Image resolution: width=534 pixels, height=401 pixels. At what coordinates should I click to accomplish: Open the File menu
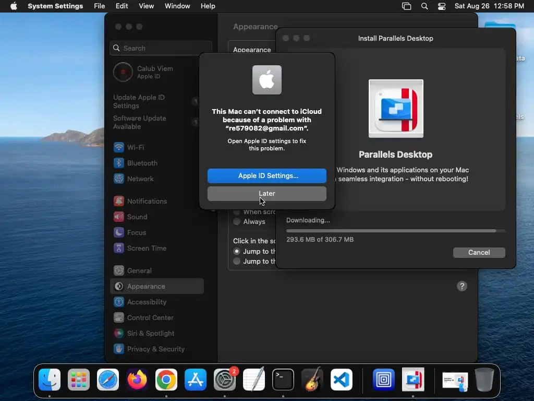click(100, 6)
